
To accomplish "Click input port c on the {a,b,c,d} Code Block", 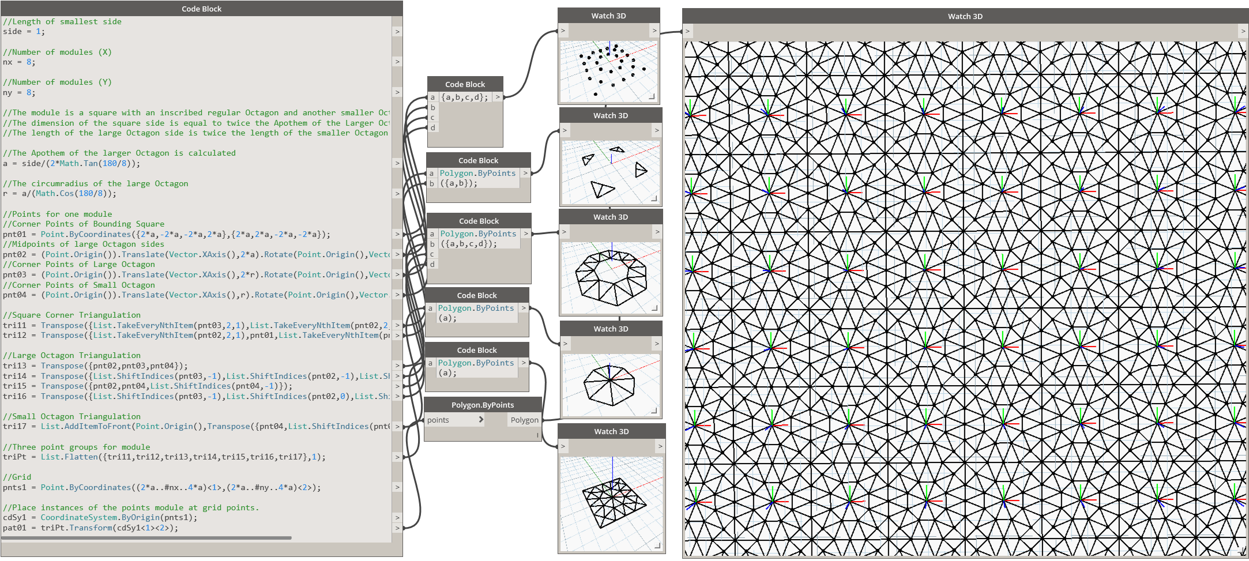I will [x=432, y=117].
